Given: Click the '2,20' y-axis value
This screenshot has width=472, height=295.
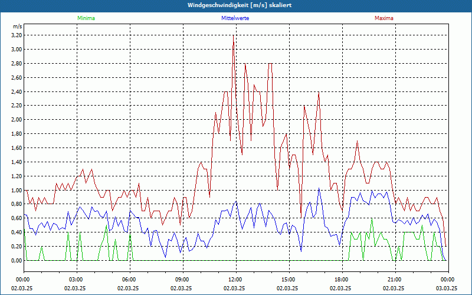Looking at the screenshot, I should tap(17, 106).
